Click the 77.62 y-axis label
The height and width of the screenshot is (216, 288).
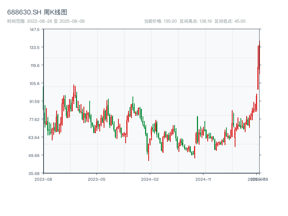pos(35,120)
